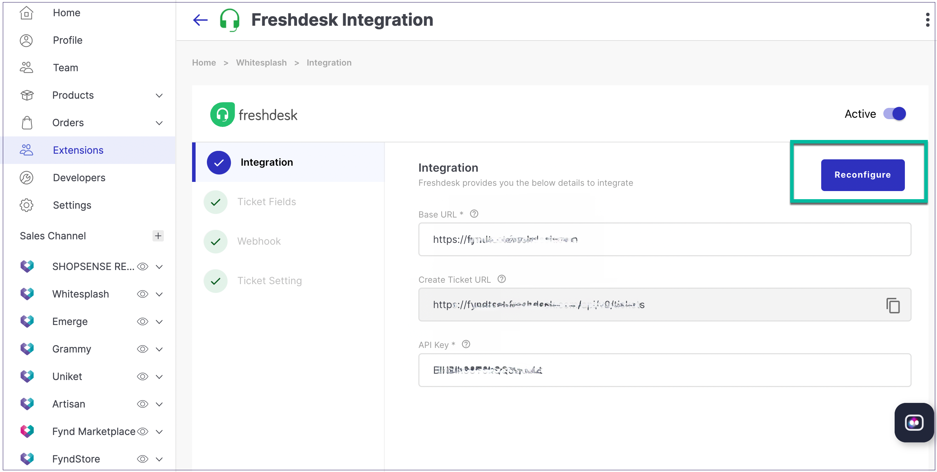The width and height of the screenshot is (937, 472).
Task: Click the Team icon in sidebar
Action: tap(26, 68)
